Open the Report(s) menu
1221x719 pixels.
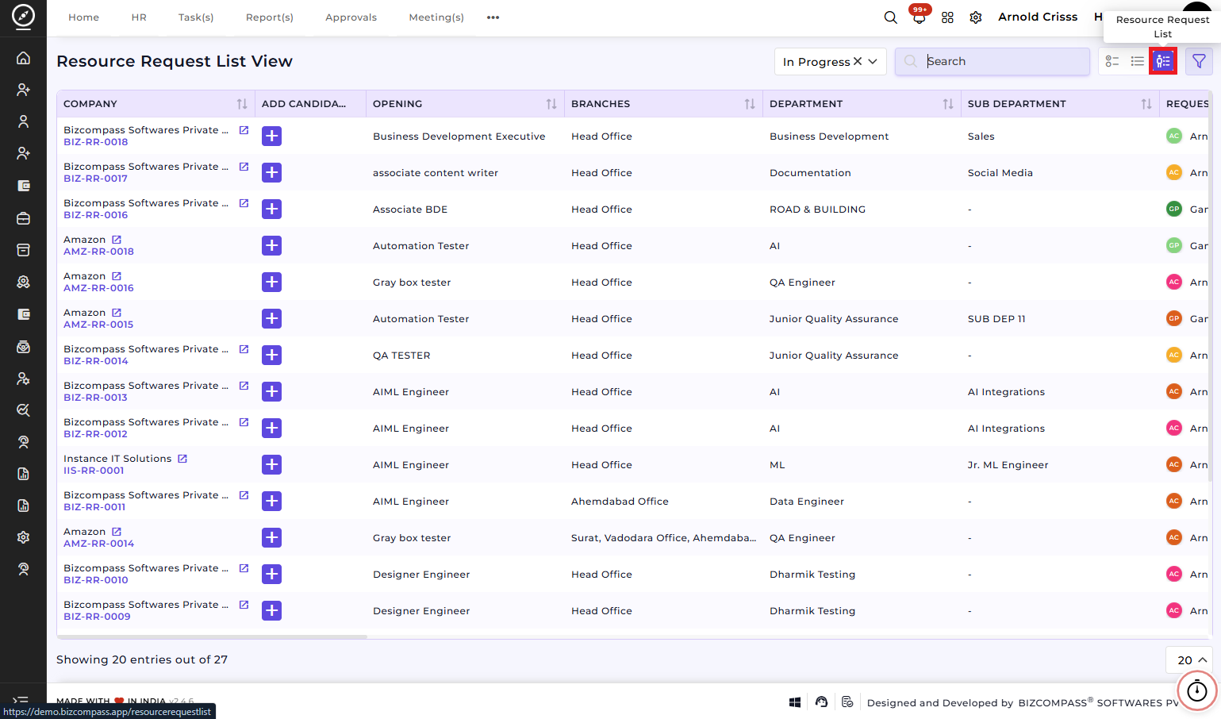(270, 17)
